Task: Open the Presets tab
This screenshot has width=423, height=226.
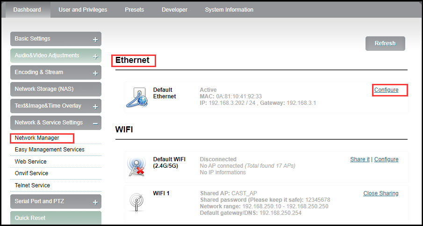Action: pyautogui.click(x=134, y=10)
